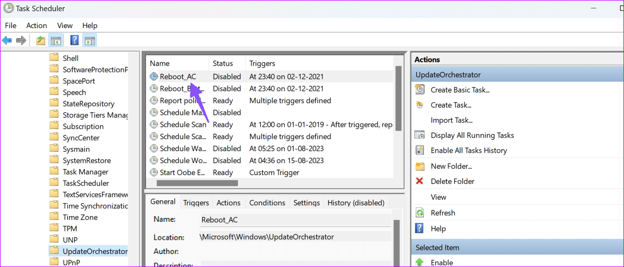Screen dimensions: 624x267
Task: Click the folder icon beside UpdateOrchestrator
Action: coord(54,250)
